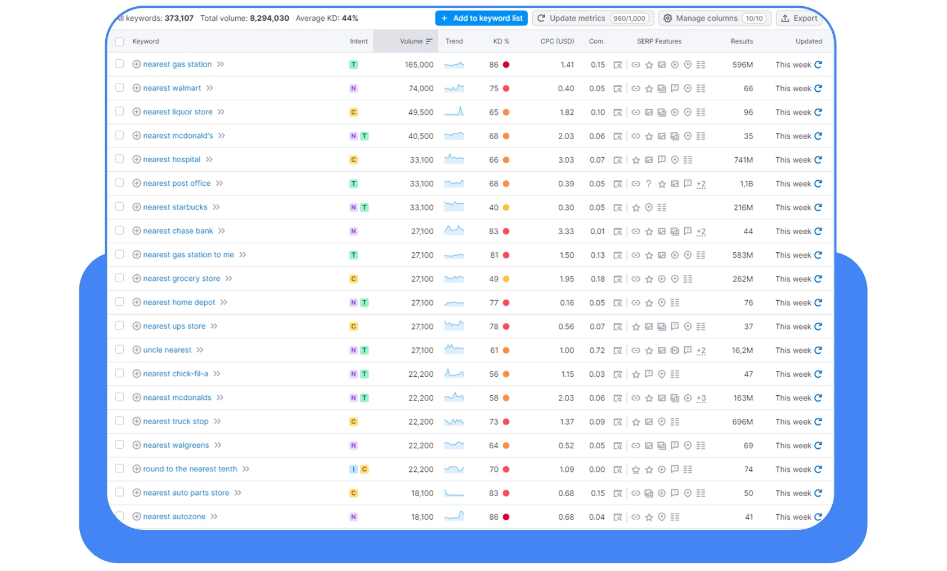The height and width of the screenshot is (571, 947).
Task: Click C intent badge for nearest grocery store
Action: click(x=353, y=279)
